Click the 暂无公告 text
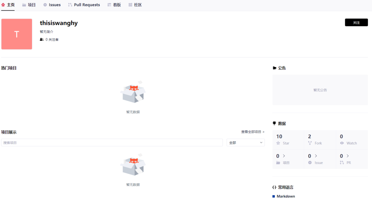372x204 pixels. (x=320, y=90)
